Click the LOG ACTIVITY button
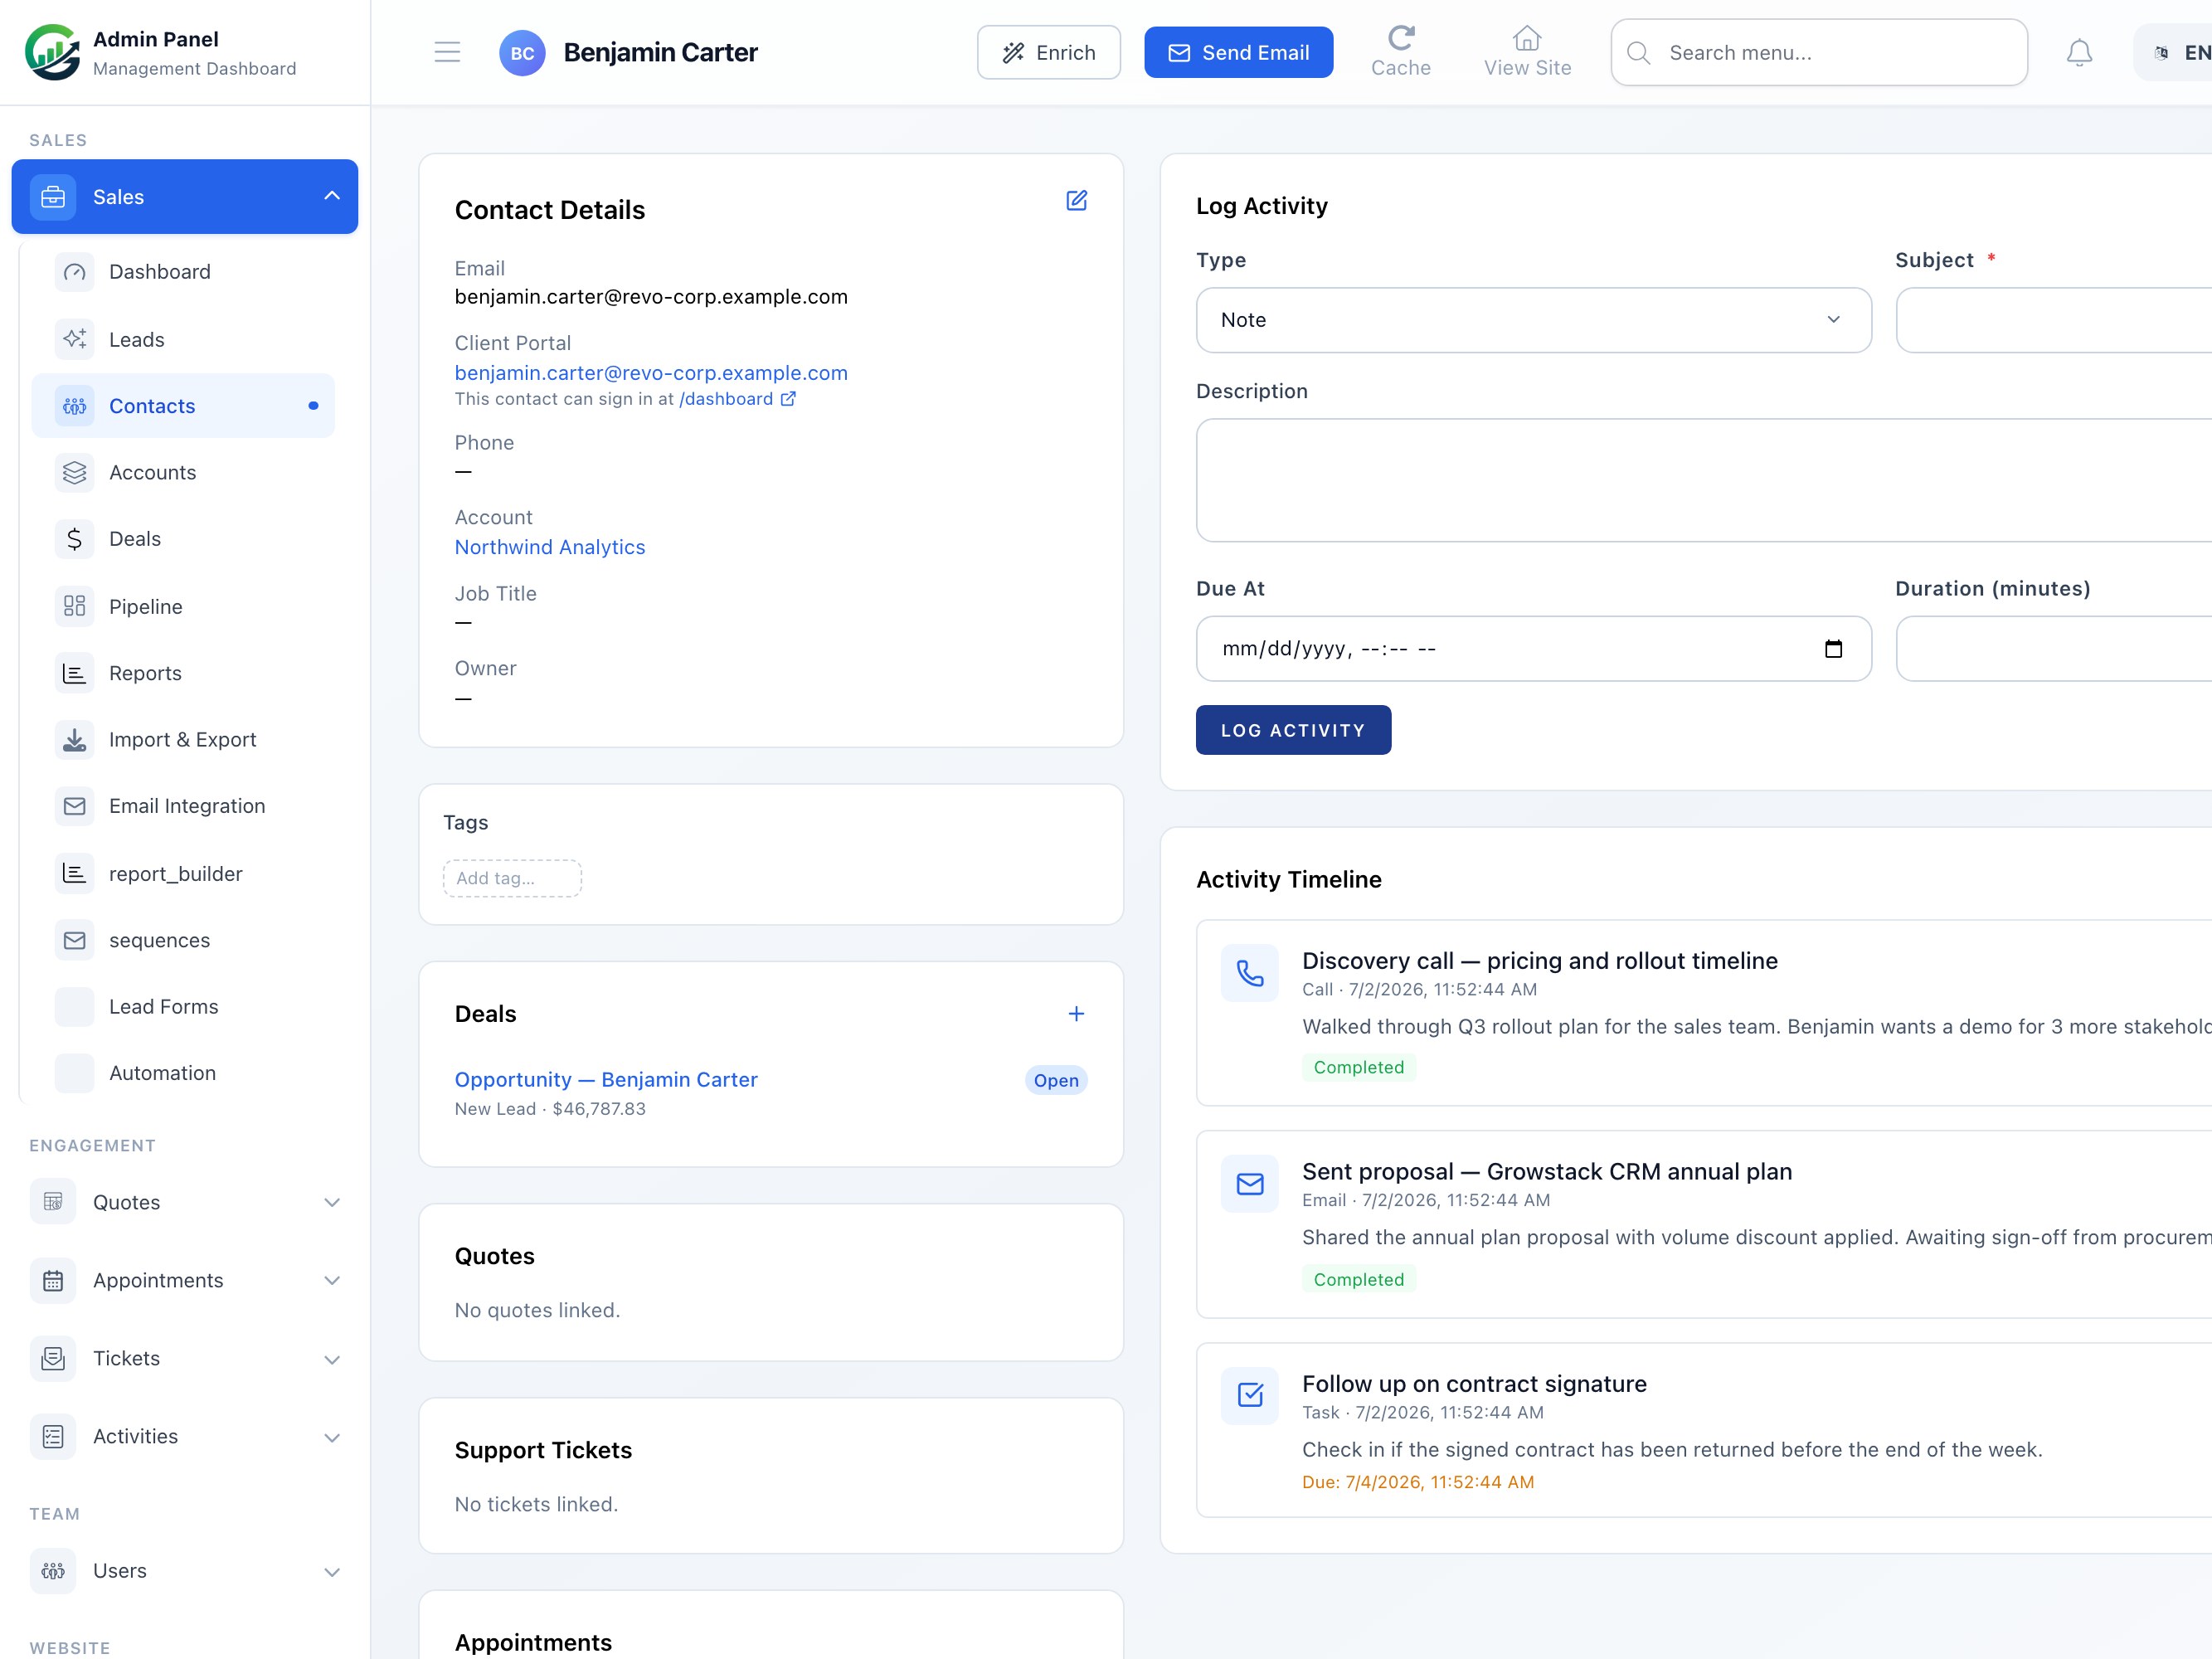The width and height of the screenshot is (2212, 1659). coord(1293,730)
